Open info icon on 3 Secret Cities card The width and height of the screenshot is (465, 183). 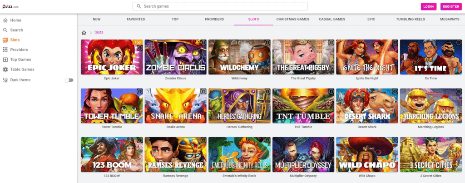point(459,140)
